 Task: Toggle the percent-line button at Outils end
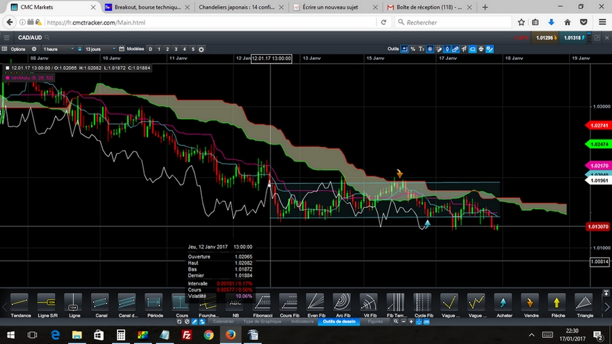click(490, 49)
